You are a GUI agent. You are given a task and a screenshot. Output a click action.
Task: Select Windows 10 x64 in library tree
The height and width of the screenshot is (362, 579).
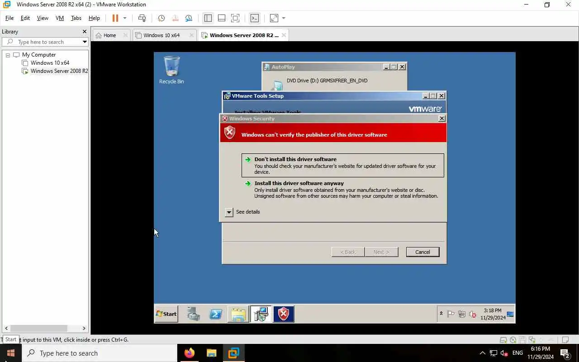pos(50,63)
